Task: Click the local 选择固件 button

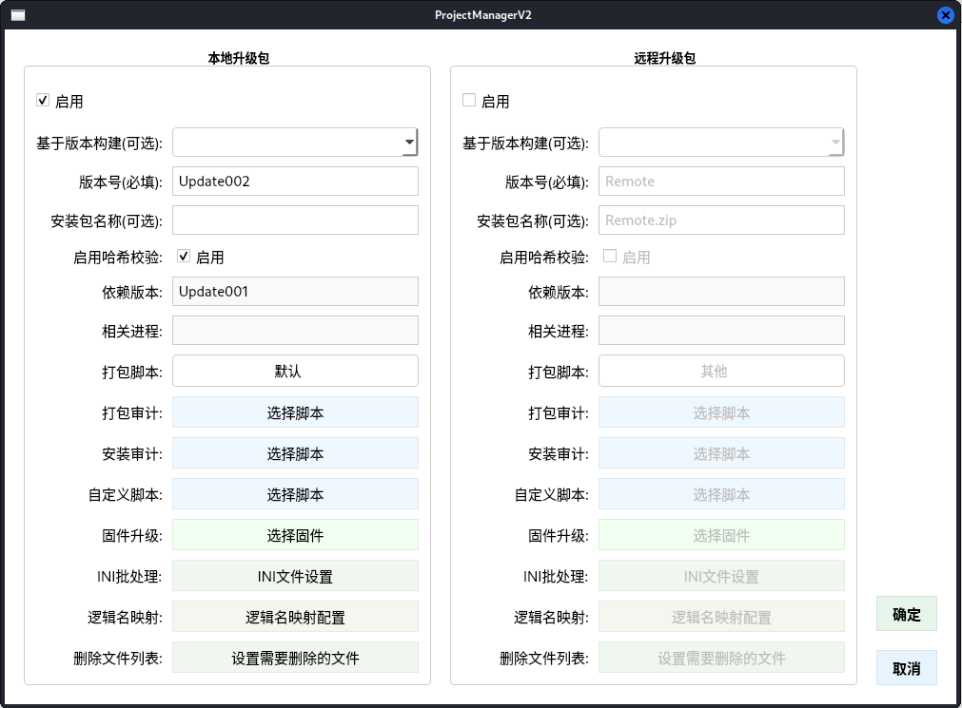Action: point(295,535)
